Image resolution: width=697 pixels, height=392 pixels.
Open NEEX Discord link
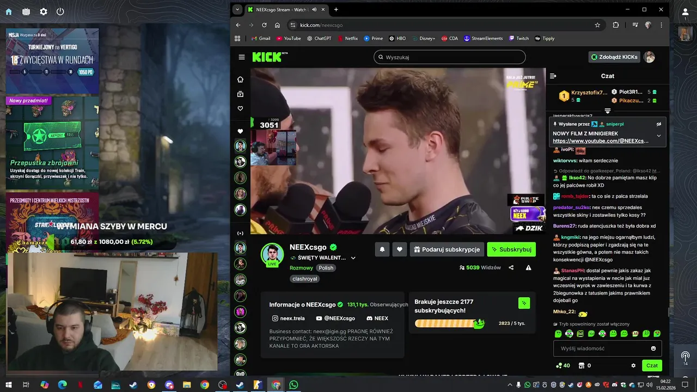pyautogui.click(x=377, y=318)
